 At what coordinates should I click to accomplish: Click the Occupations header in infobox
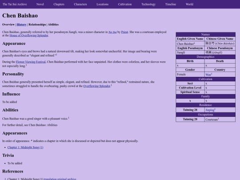[x=206, y=115]
